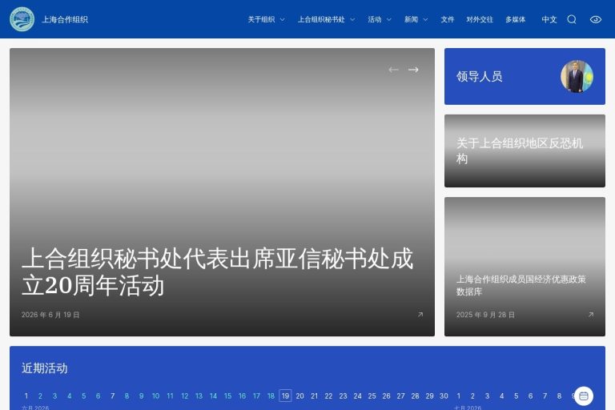Click the date 2026 年 6 月 19 日

(50, 315)
